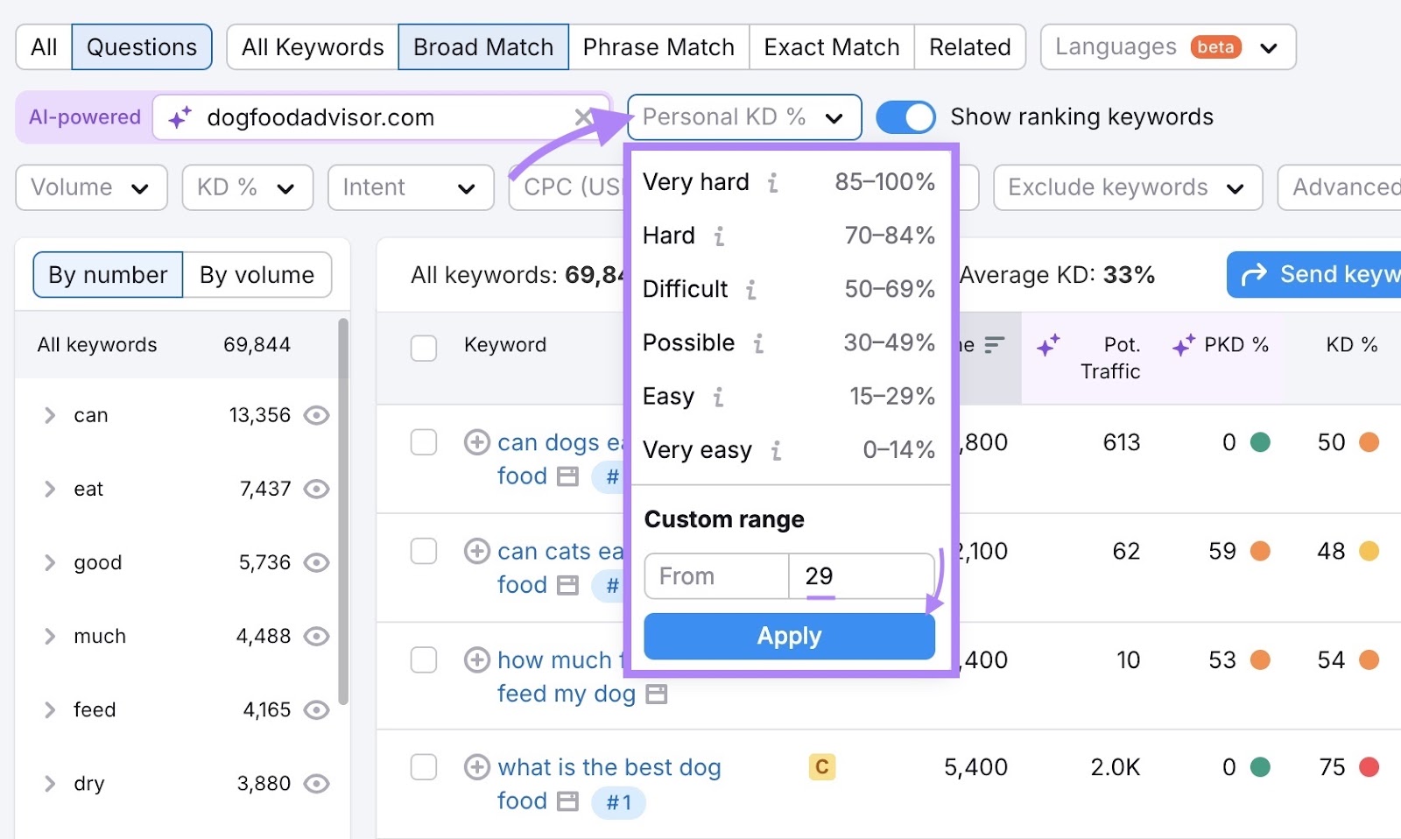Add 'what is the best dog food' plus icon
Image resolution: width=1401 pixels, height=839 pixels.
(476, 767)
